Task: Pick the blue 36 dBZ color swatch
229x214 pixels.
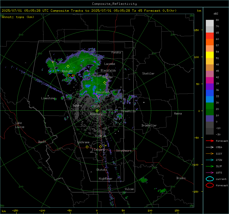Action: 210,93
